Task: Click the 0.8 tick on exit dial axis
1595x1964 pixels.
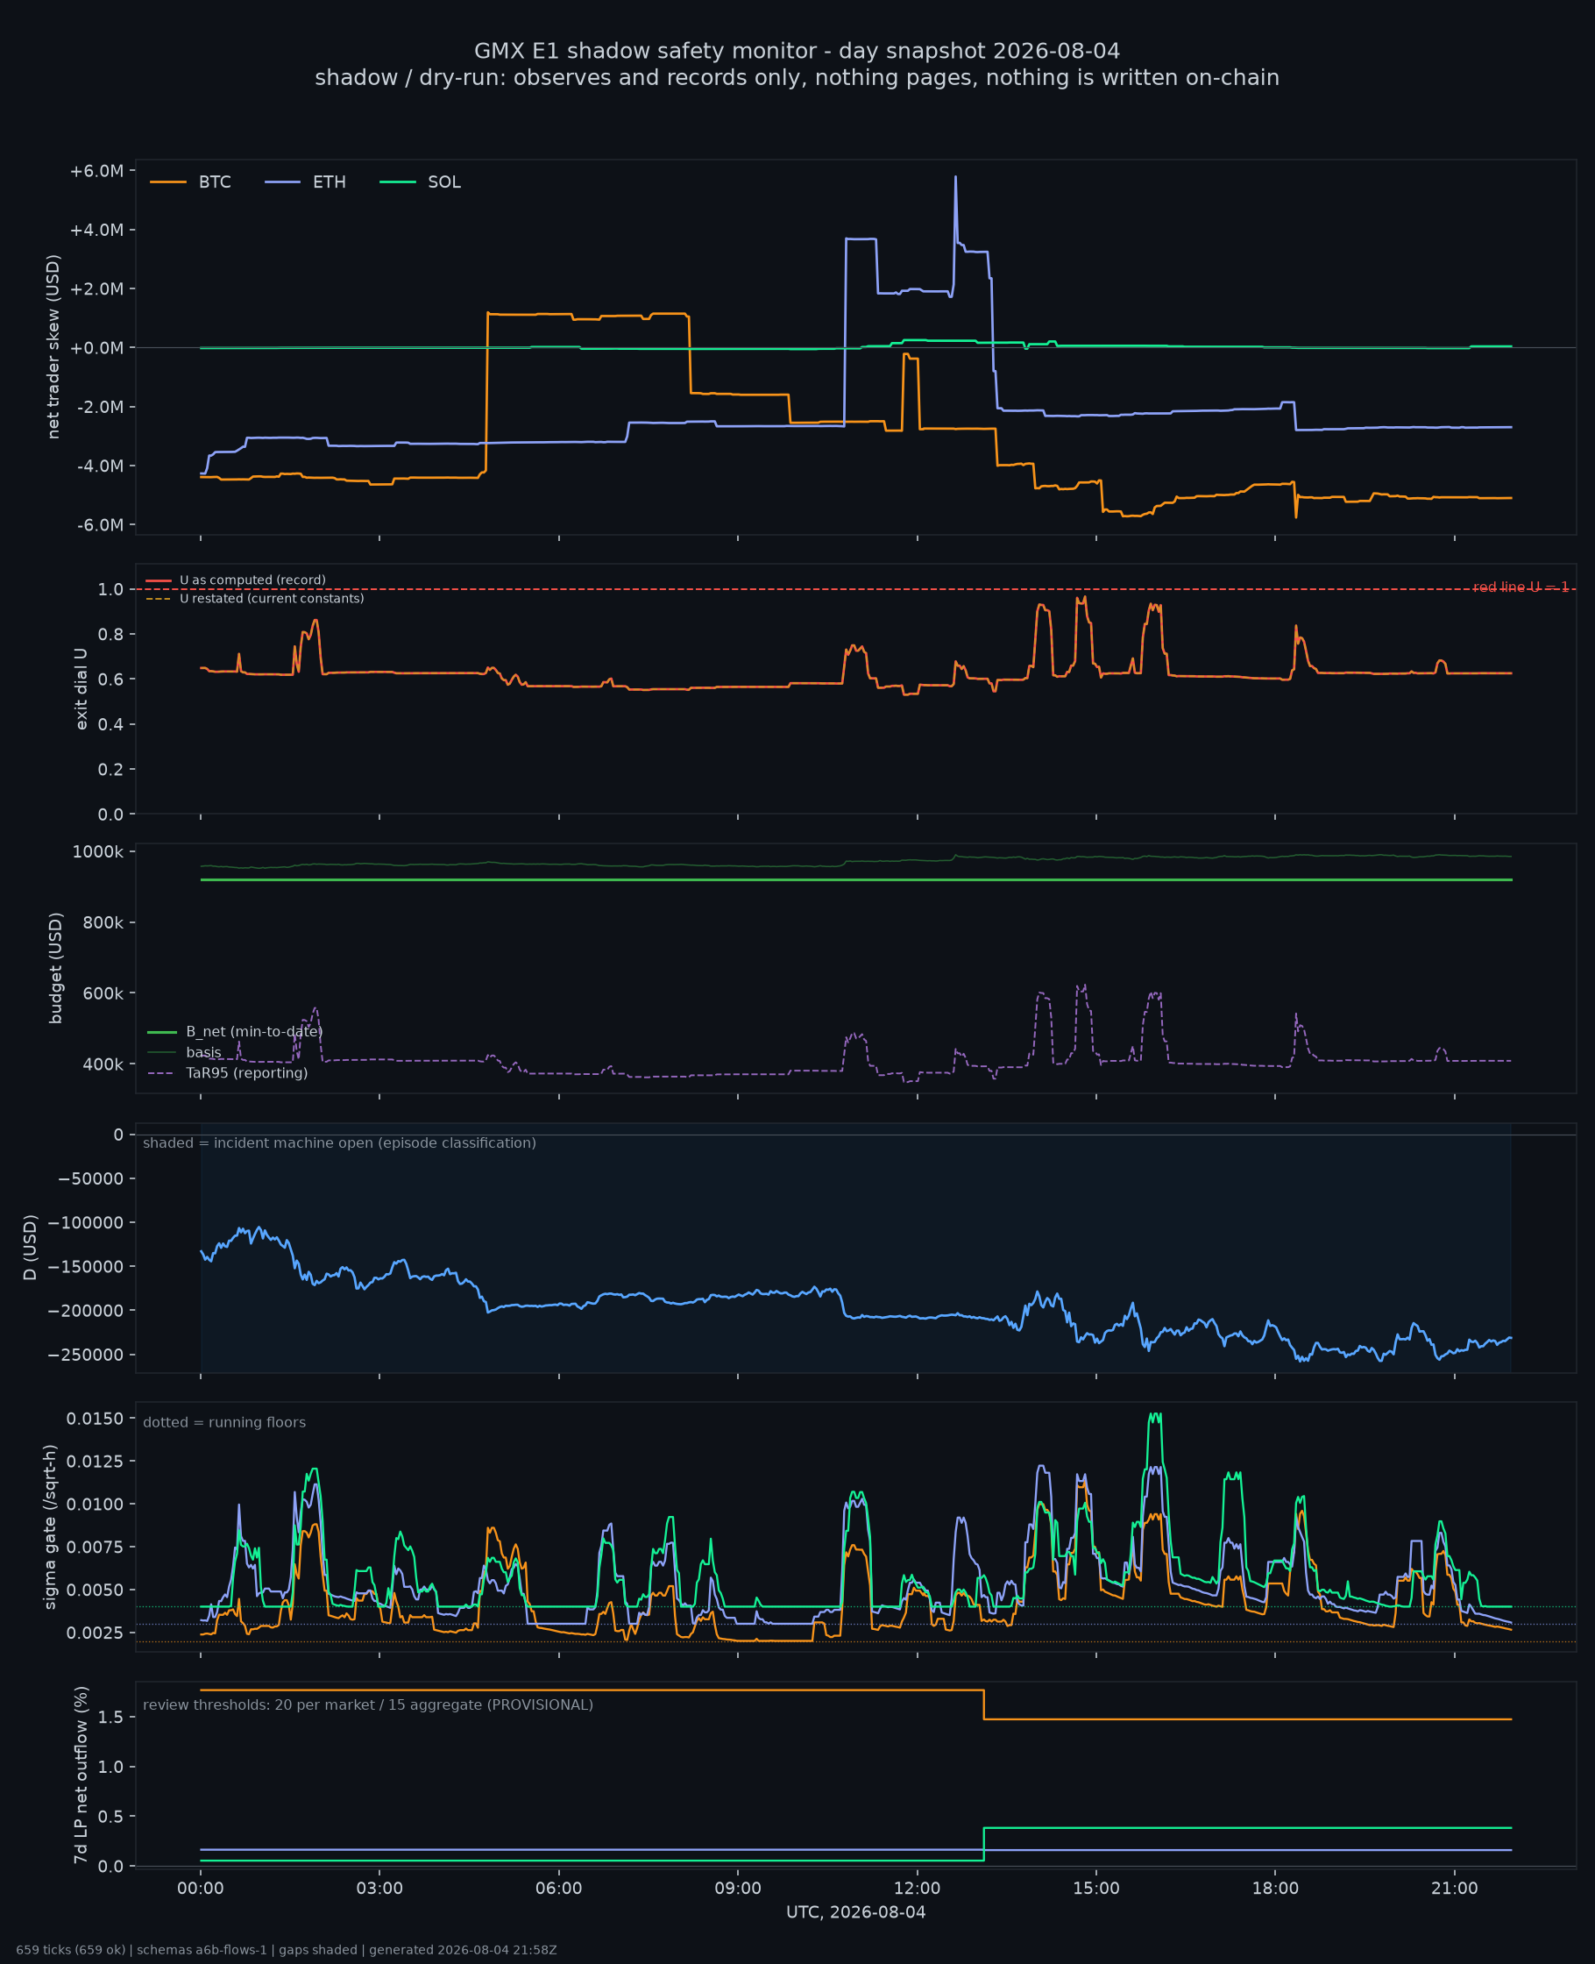Action: tap(110, 634)
